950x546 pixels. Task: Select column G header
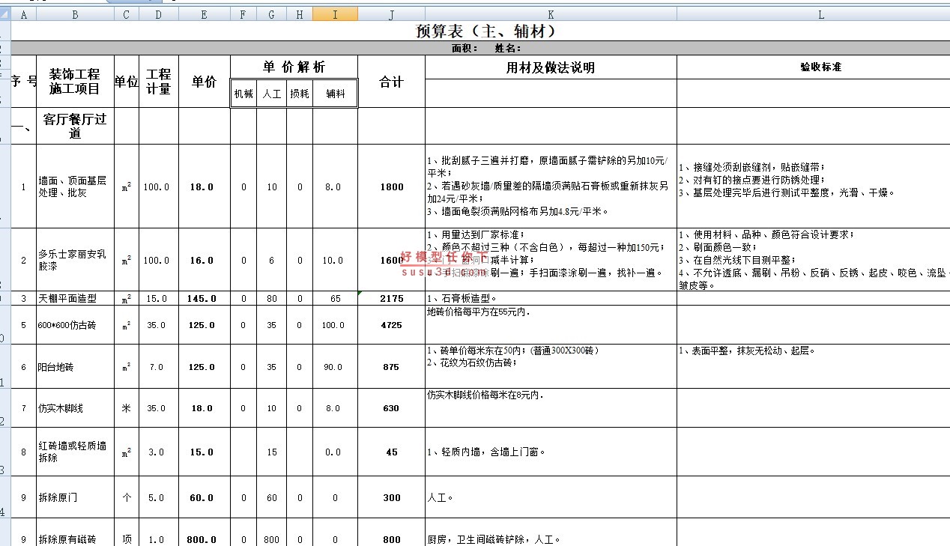pyautogui.click(x=271, y=14)
